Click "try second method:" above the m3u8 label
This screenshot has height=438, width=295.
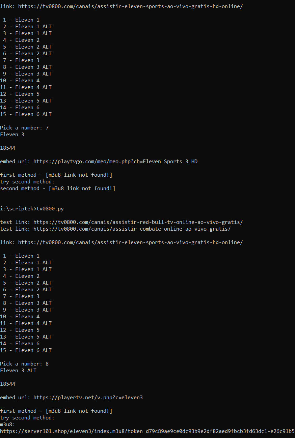(27, 418)
